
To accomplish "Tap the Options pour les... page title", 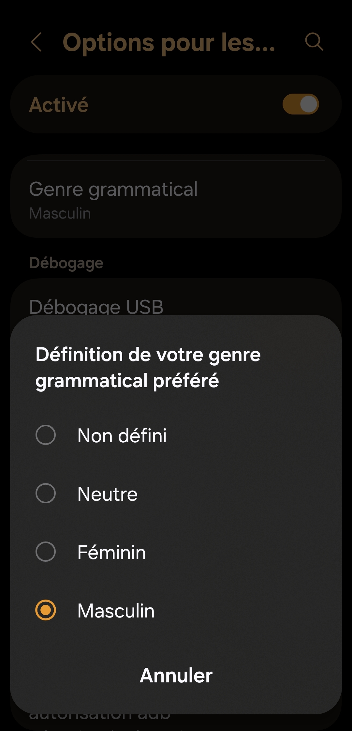I will click(x=169, y=42).
